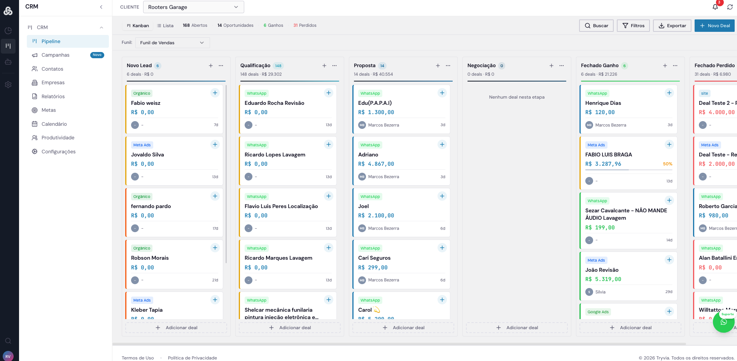Open the Filtros button
Screen dimensions: 737x361
[x=633, y=26]
